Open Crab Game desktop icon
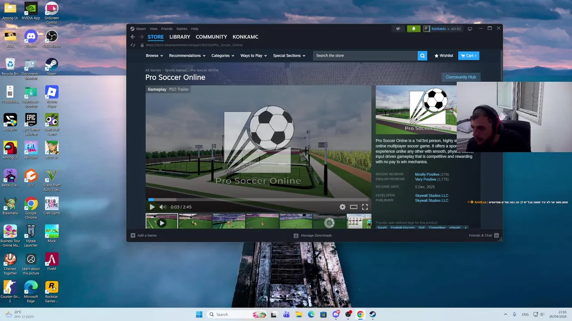Image resolution: width=572 pixels, height=321 pixels. coord(51,206)
